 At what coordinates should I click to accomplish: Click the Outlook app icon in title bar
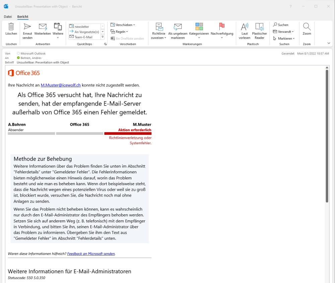[x=6, y=6]
